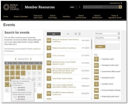This screenshot has width=129, height=105.
Task: Click RG icon beside Mining & Investment Latin America
Action: click(49, 40)
